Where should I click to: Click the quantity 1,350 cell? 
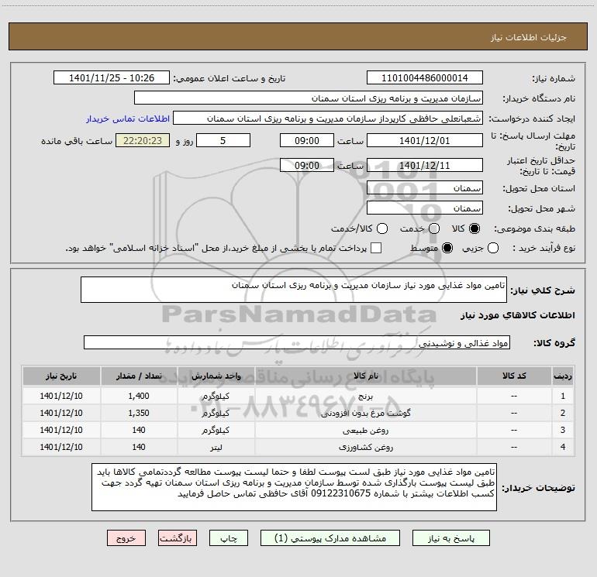point(139,413)
